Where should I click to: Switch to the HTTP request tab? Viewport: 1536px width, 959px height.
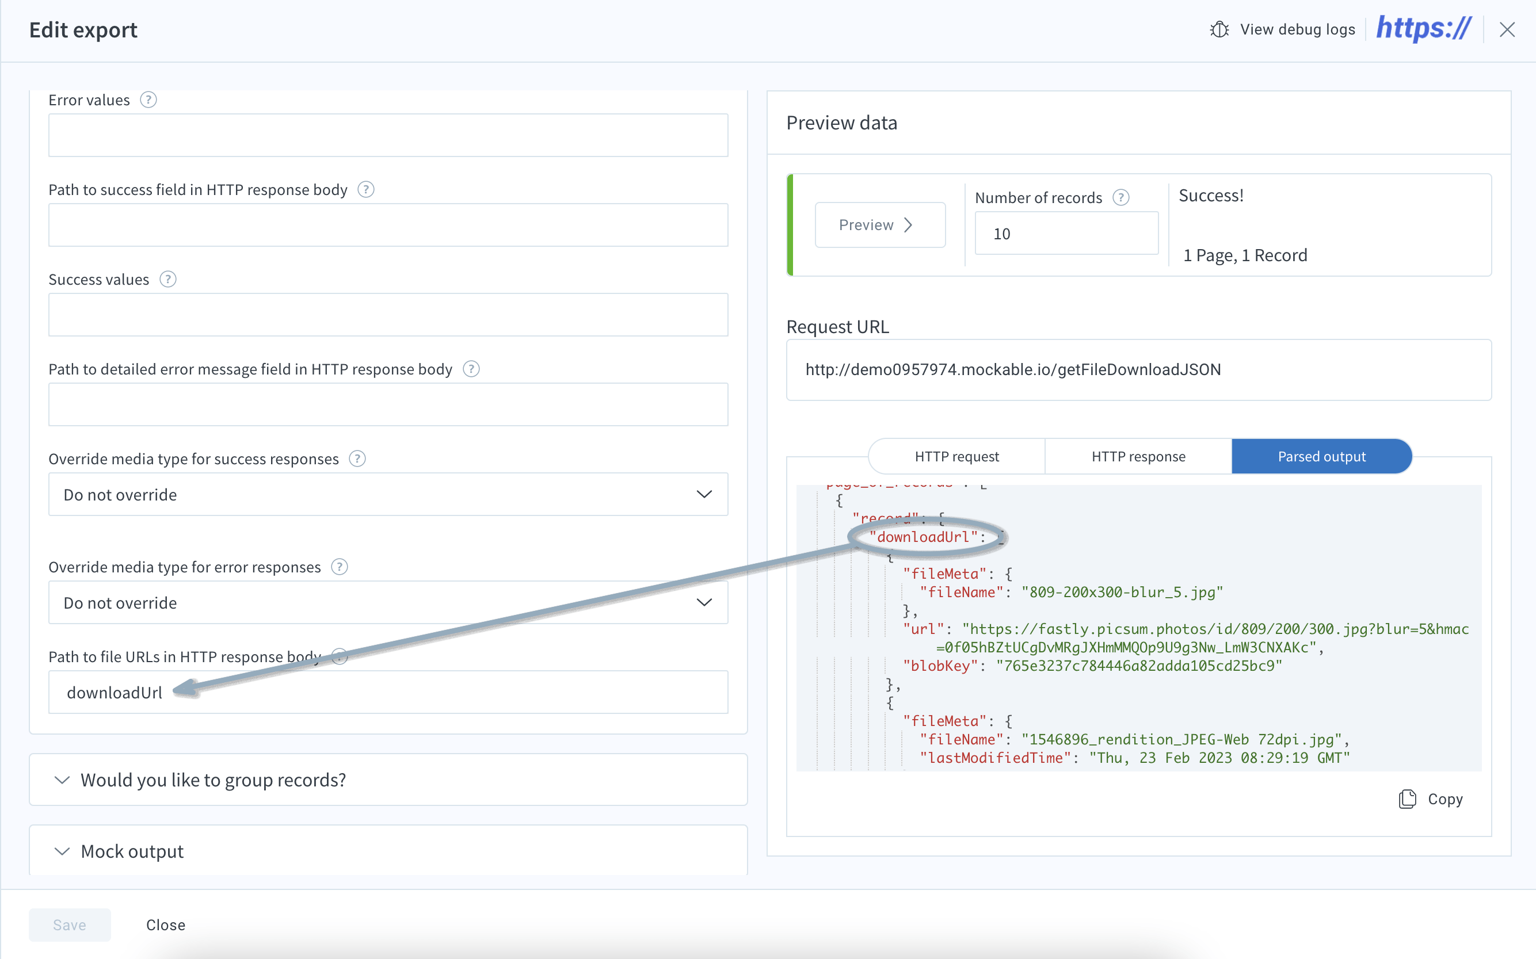click(955, 456)
